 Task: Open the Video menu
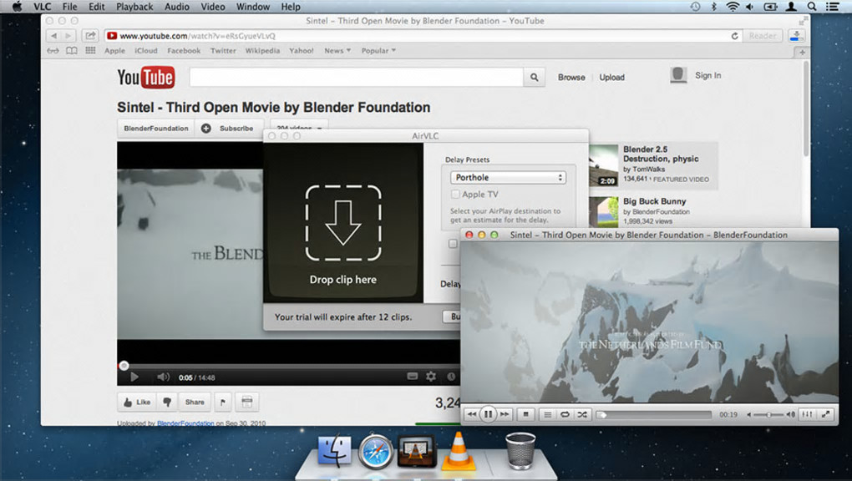(212, 7)
